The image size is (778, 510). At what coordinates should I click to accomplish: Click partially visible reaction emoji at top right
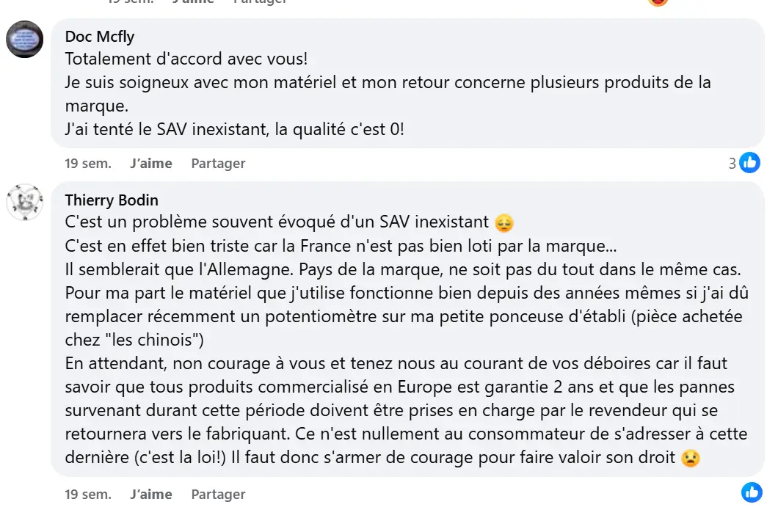[x=658, y=2]
